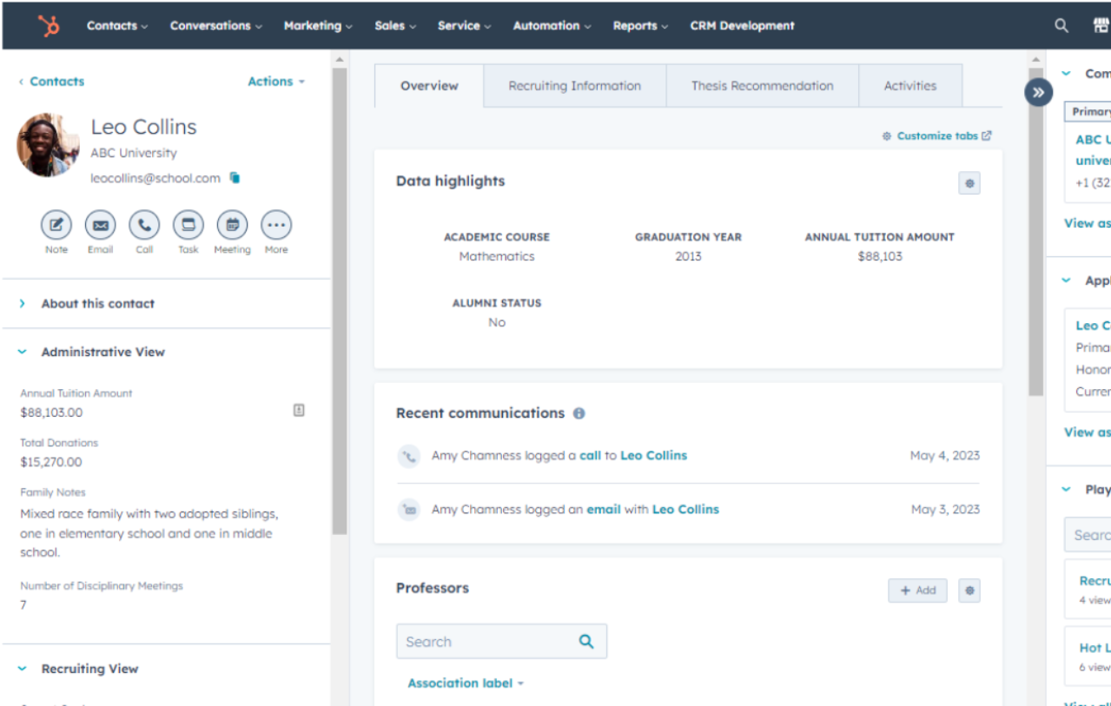Open global search in the top bar
Image resolution: width=1111 pixels, height=706 pixels.
(x=1060, y=25)
